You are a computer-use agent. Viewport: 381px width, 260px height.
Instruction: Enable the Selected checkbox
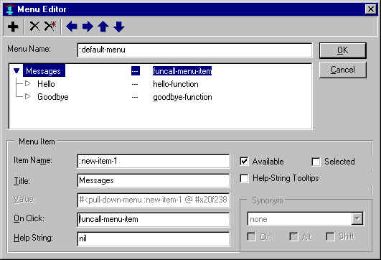click(316, 162)
